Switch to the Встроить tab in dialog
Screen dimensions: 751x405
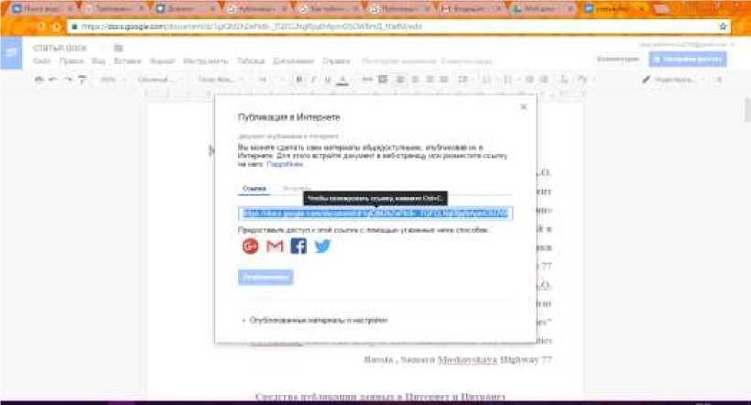pyautogui.click(x=297, y=189)
